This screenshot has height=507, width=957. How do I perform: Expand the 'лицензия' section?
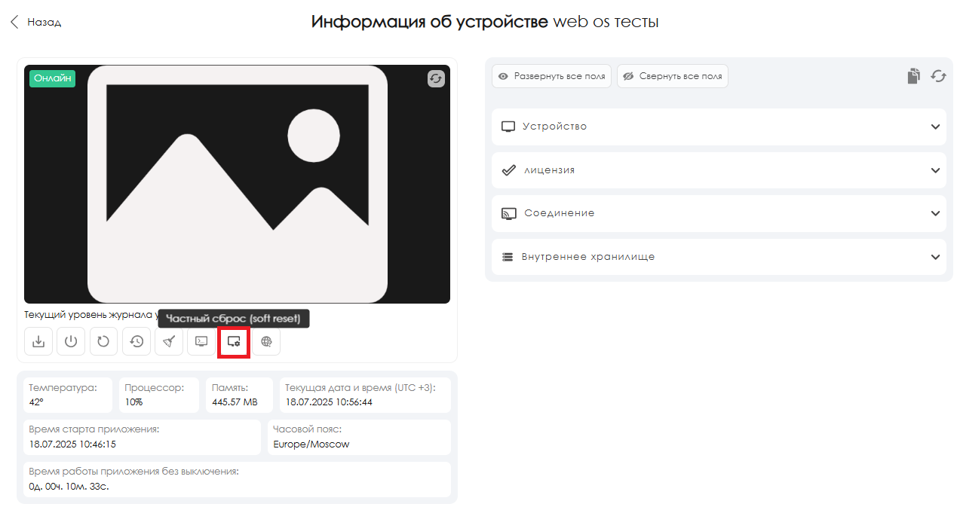935,170
